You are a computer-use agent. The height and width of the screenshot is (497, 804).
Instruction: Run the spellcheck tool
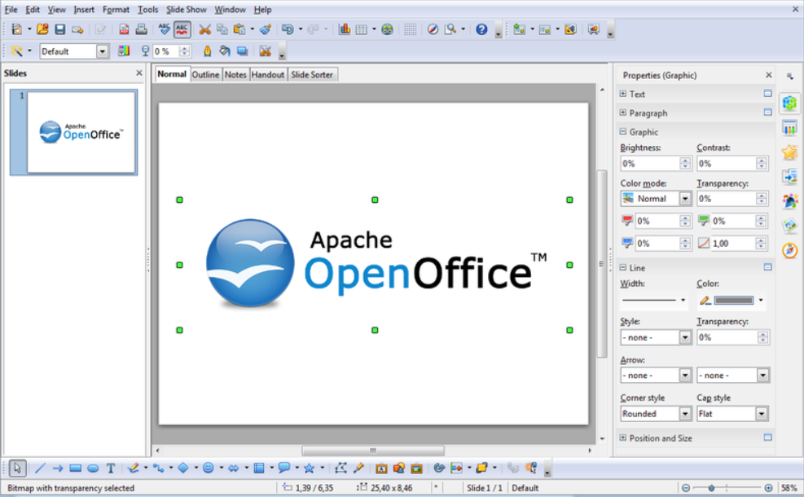point(162,29)
